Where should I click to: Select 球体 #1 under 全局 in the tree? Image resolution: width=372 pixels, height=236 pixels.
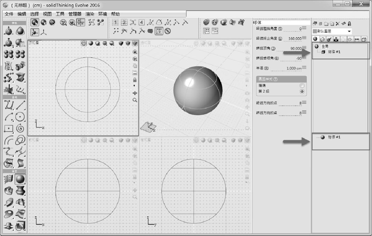[x=334, y=52]
